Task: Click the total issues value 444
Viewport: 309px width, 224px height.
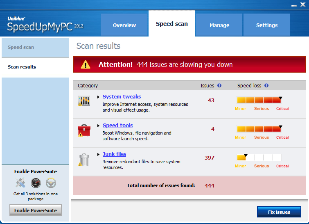Action: [209, 185]
